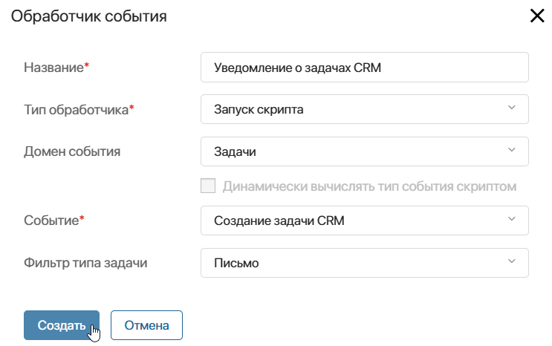Enable Динамически вычислять тип события скриптом checkbox
Viewport: 552px width, 346px height.
pos(208,186)
